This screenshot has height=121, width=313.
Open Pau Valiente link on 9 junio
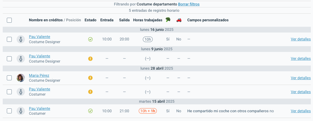[40, 56]
